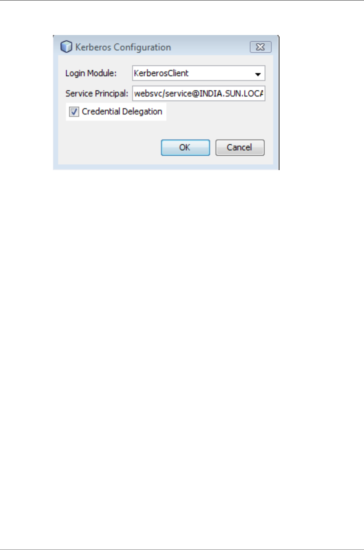Click into the Service Principal text field
364x550 pixels.
199,93
